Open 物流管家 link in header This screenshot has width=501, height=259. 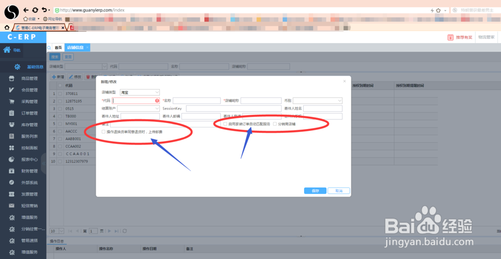tap(486, 37)
